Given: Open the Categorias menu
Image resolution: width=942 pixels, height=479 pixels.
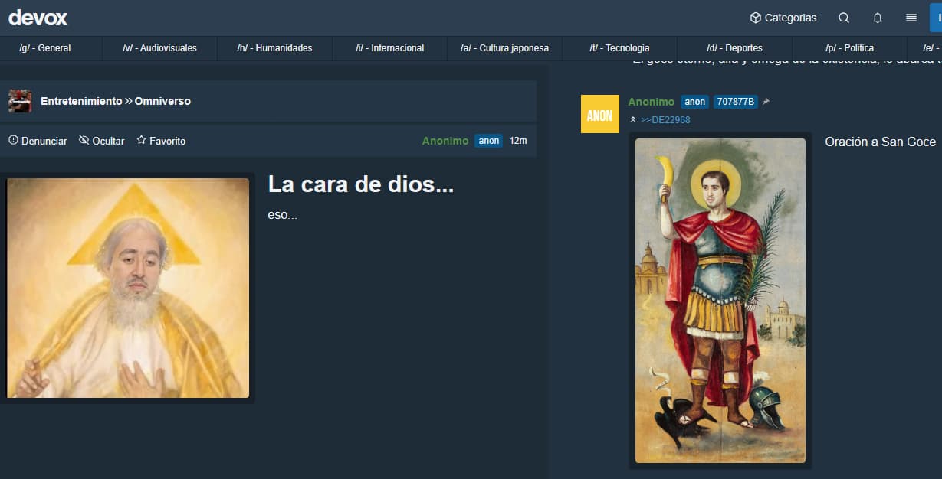Looking at the screenshot, I should 783,18.
